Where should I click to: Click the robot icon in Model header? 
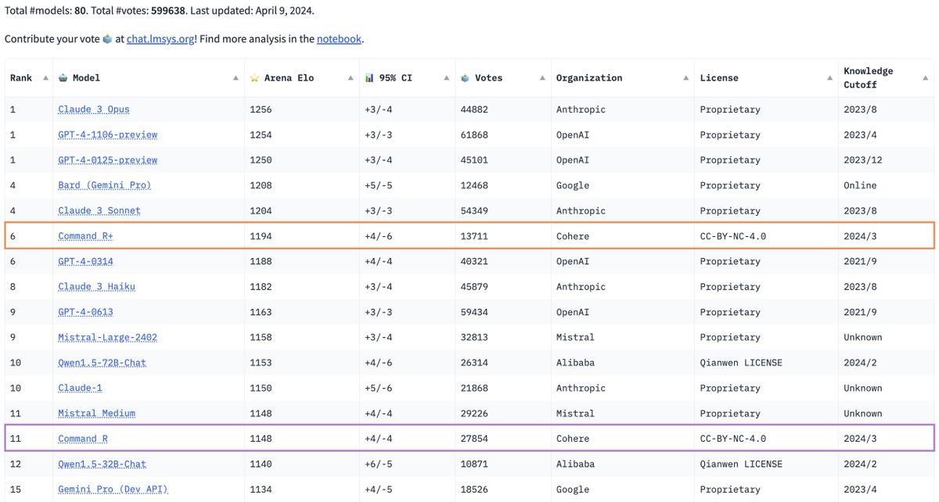[63, 77]
